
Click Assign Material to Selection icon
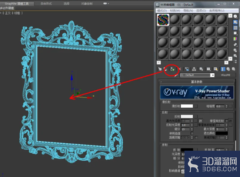(172, 69)
